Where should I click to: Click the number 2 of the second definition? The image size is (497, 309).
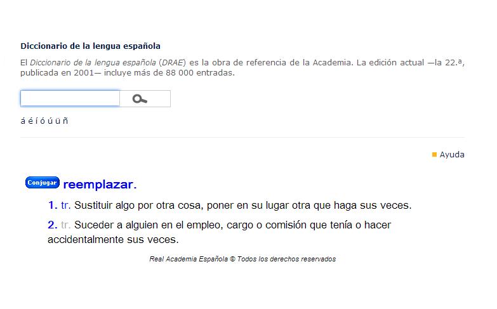[x=53, y=225]
